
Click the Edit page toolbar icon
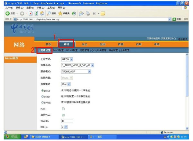point(94,13)
